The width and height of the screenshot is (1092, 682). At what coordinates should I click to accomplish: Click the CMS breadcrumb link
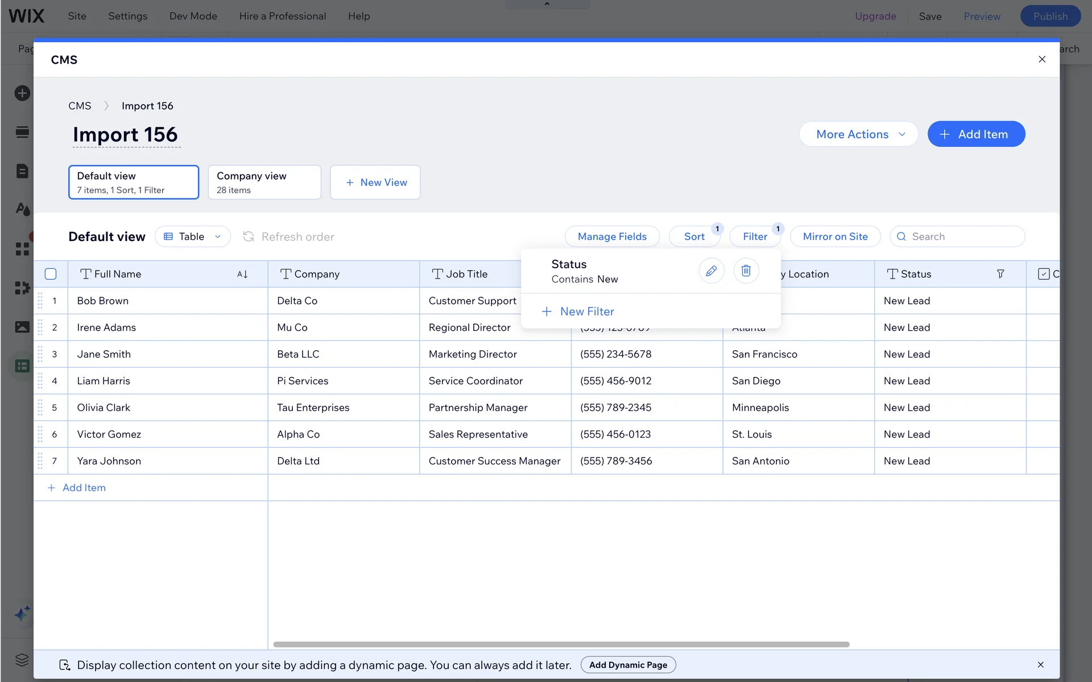[80, 106]
